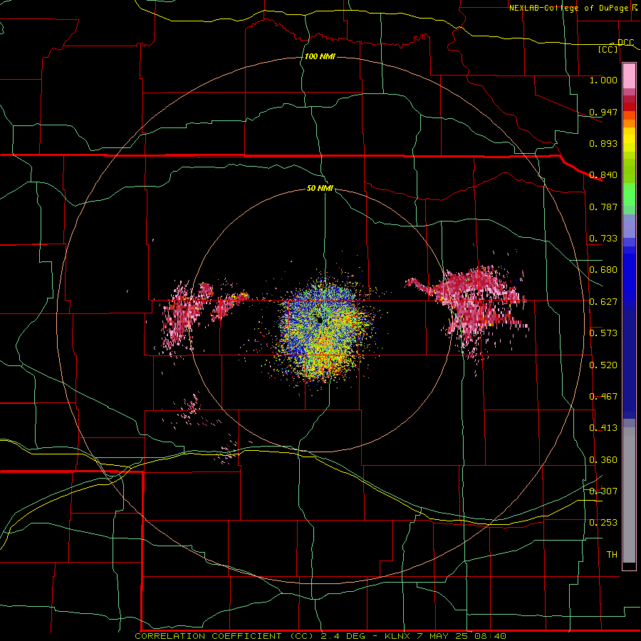This screenshot has height=641, width=641.
Task: Select the 1.000 legend value
Action: click(x=603, y=80)
